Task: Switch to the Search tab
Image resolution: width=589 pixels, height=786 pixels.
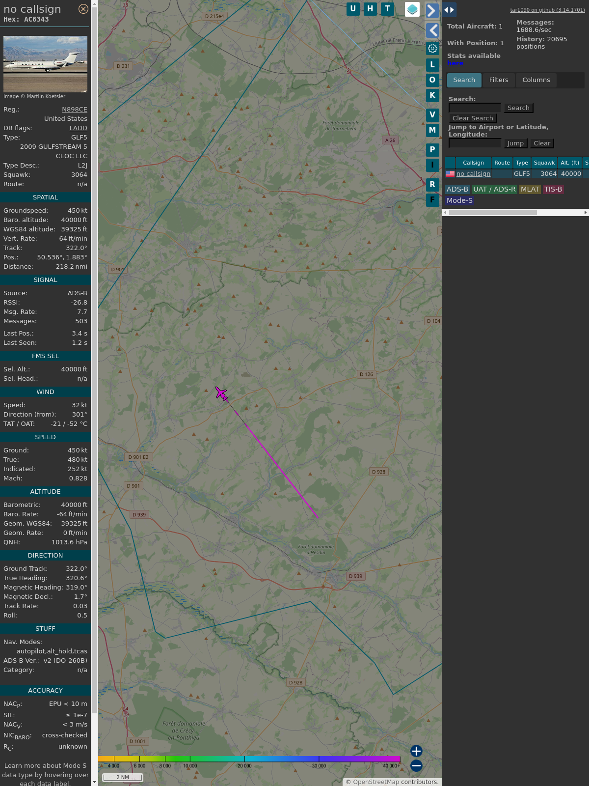Action: point(464,80)
